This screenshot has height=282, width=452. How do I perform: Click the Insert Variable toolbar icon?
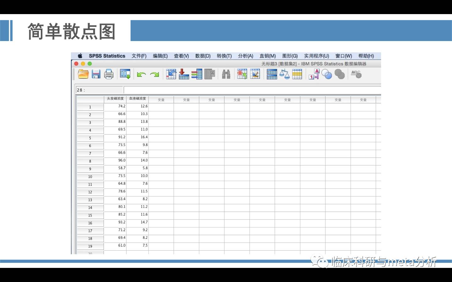255,74
